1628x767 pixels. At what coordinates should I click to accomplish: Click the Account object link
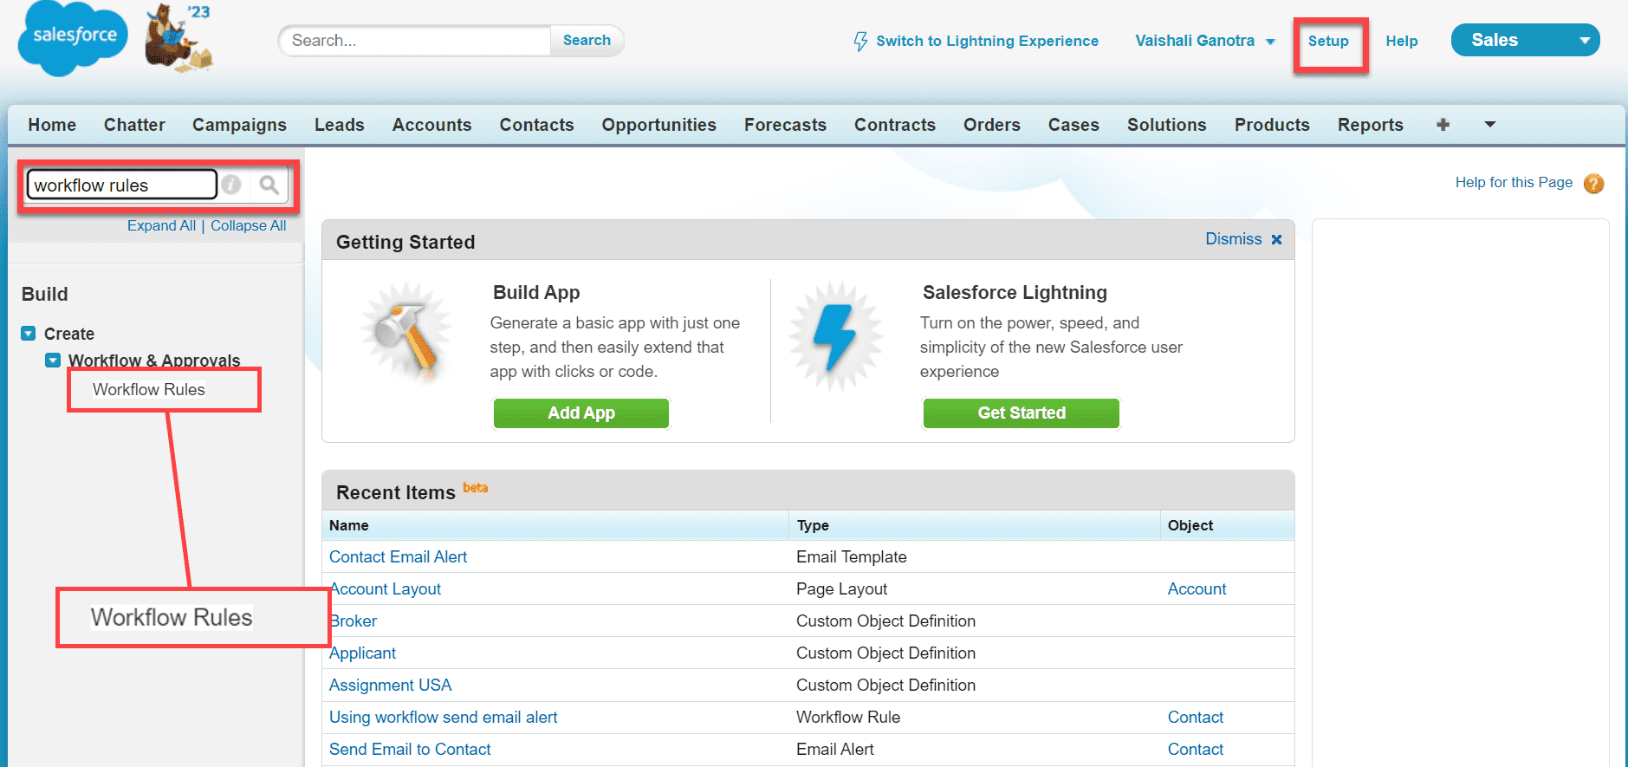coord(1197,589)
